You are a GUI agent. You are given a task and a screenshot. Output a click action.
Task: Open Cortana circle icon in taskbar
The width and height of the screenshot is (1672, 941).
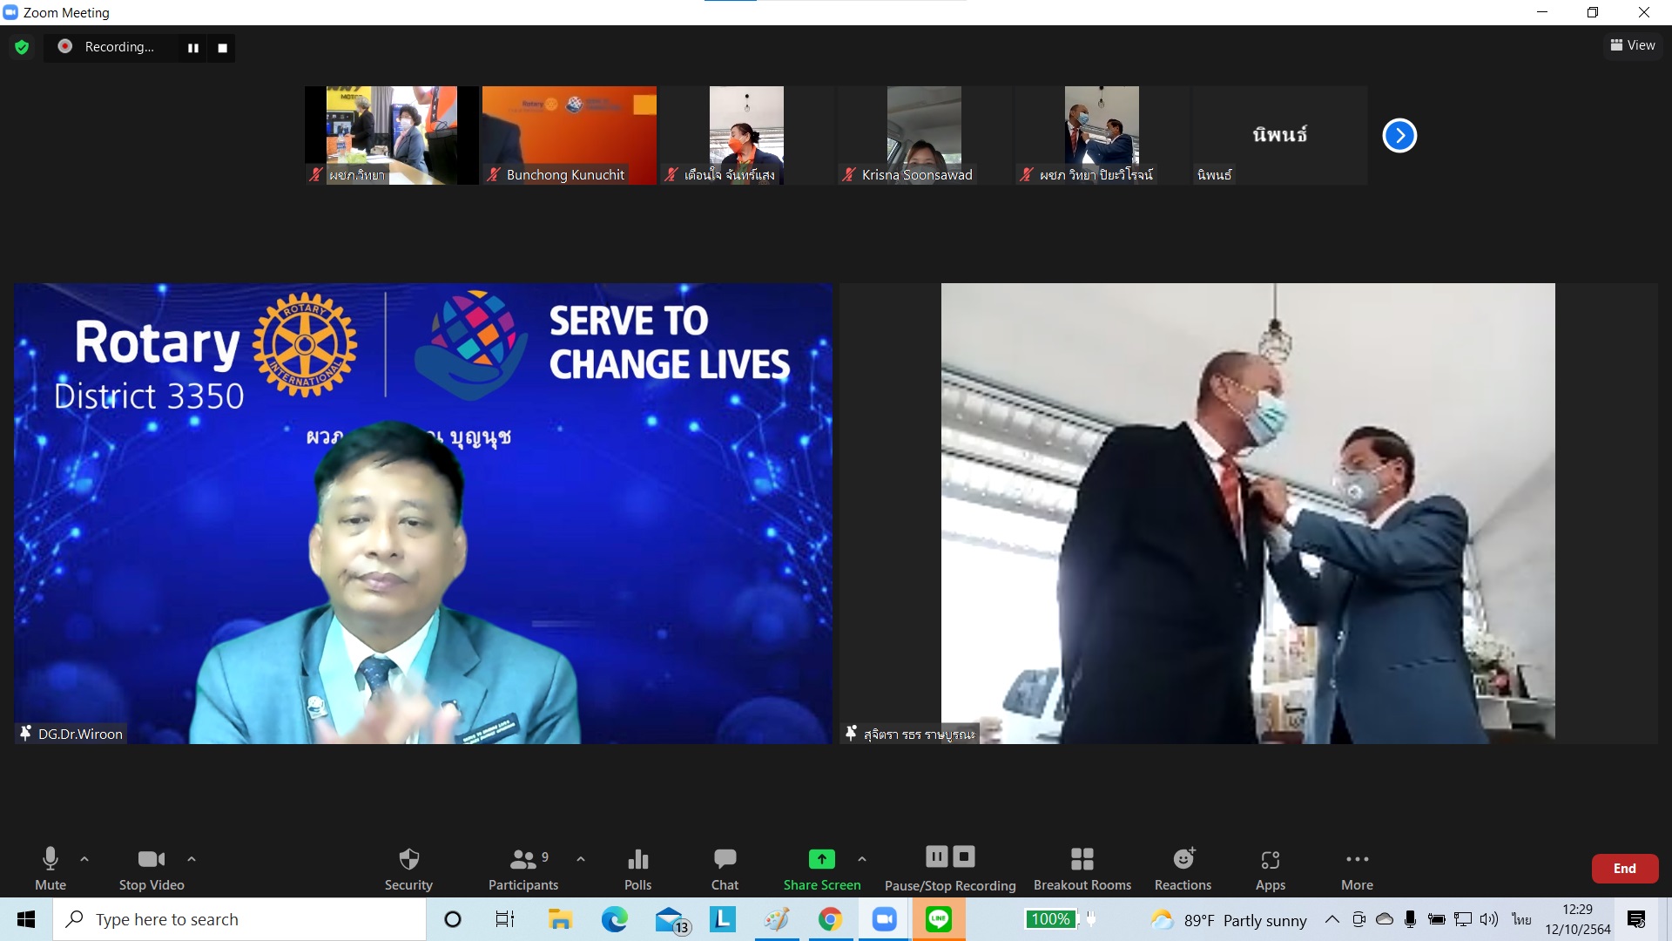453,919
